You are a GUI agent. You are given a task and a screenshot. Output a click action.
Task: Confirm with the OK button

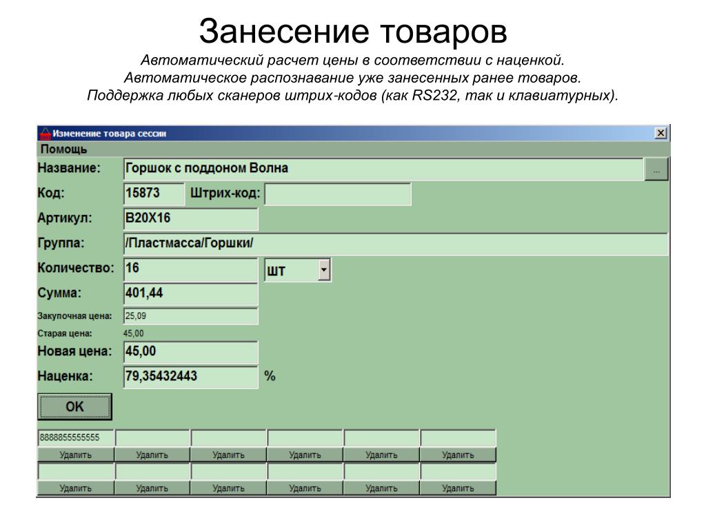pyautogui.click(x=74, y=406)
